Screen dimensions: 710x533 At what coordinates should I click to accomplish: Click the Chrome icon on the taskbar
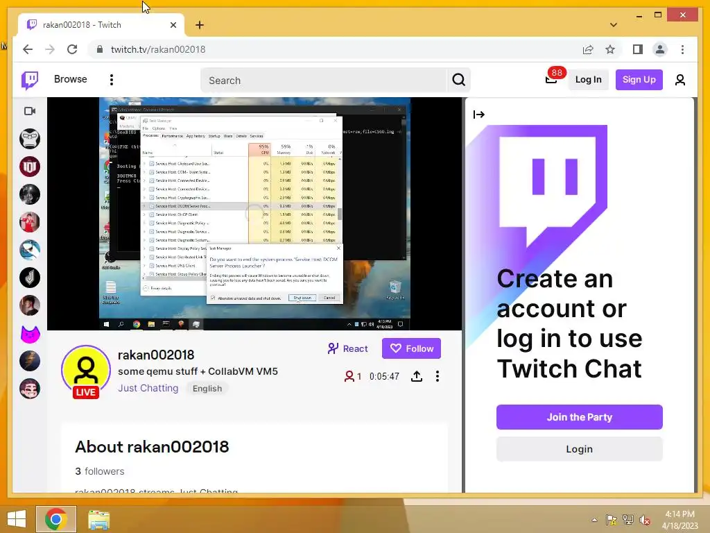pyautogui.click(x=56, y=519)
